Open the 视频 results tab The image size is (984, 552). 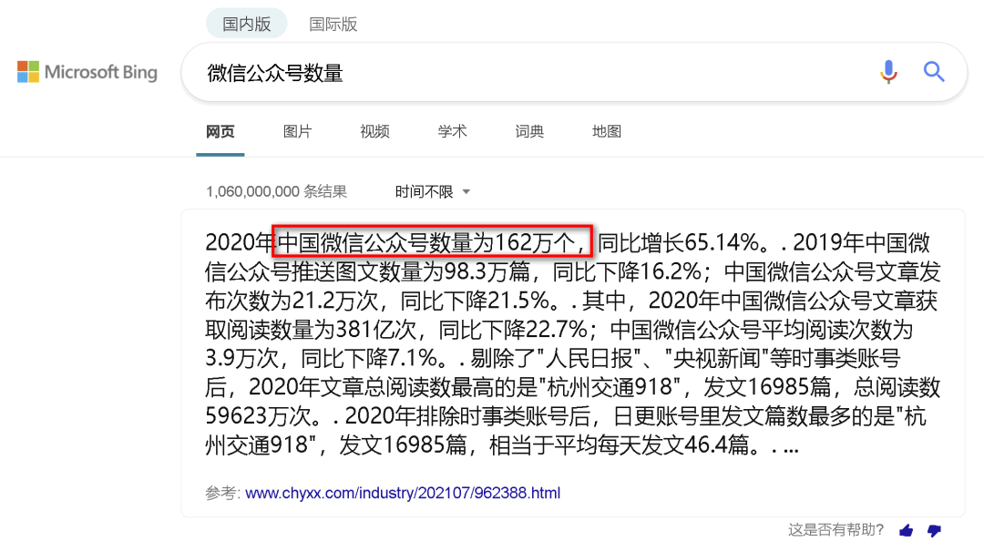point(374,132)
